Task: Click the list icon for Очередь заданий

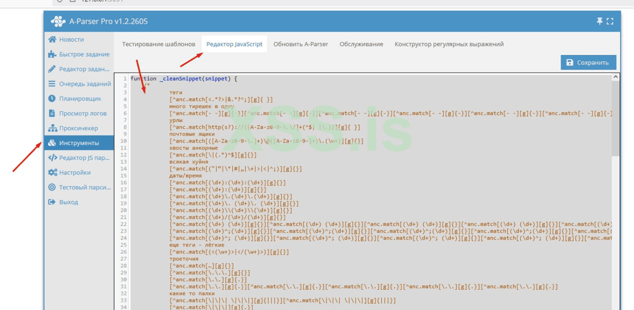Action: pyautogui.click(x=52, y=84)
